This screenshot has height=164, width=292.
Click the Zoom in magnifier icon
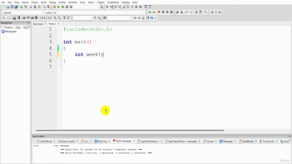click(55, 18)
